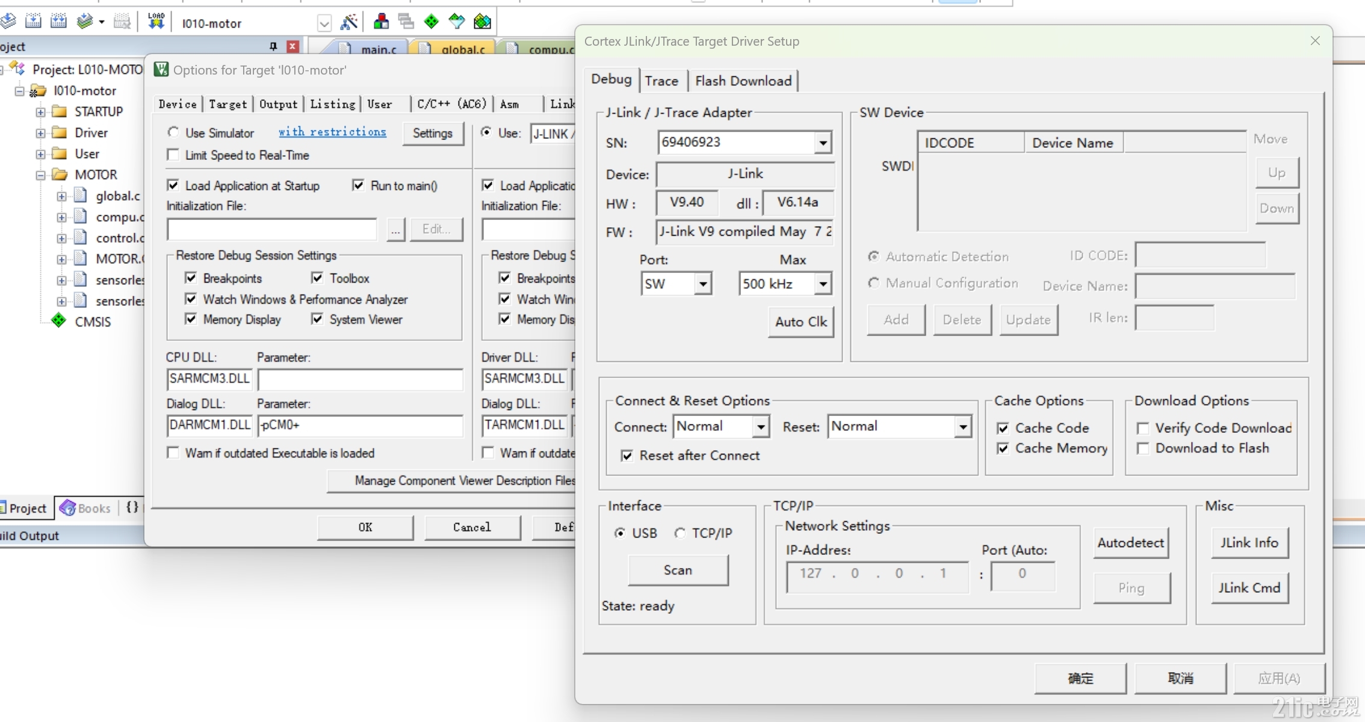Click the Project root icon L010-MOTO
The height and width of the screenshot is (722, 1365).
coord(18,69)
